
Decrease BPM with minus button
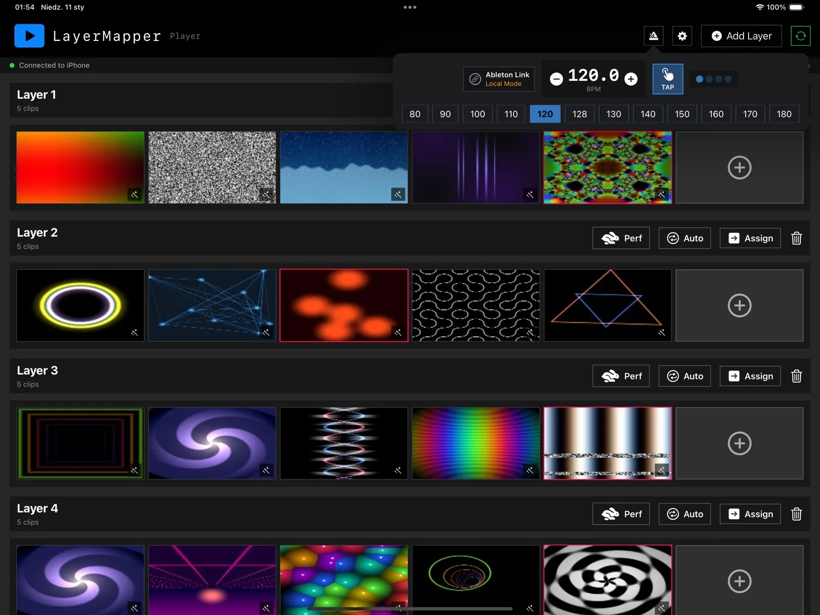point(556,79)
